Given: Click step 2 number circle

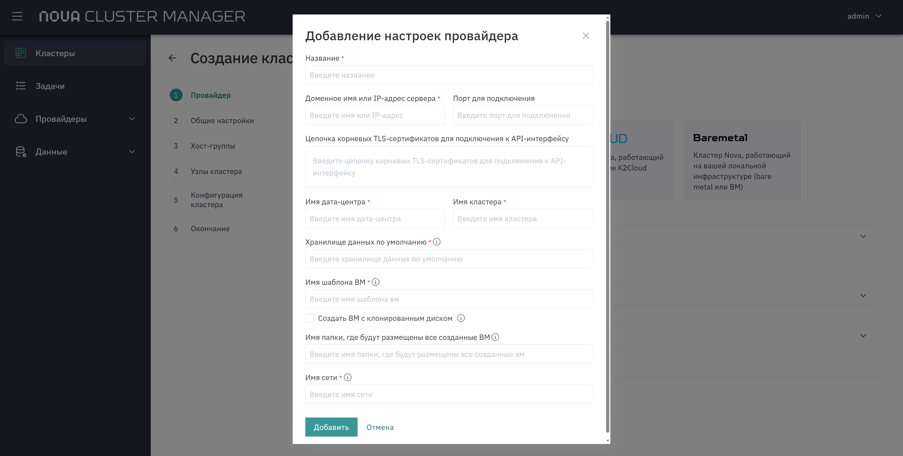Looking at the screenshot, I should (176, 120).
